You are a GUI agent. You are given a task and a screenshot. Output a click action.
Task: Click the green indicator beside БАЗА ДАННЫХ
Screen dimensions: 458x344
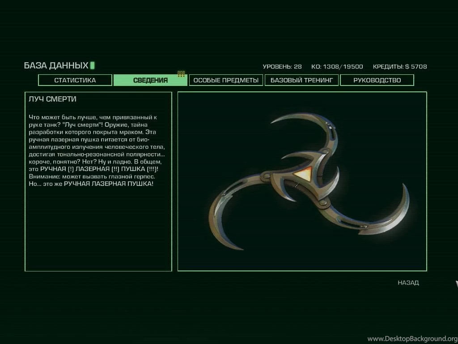tap(93, 65)
